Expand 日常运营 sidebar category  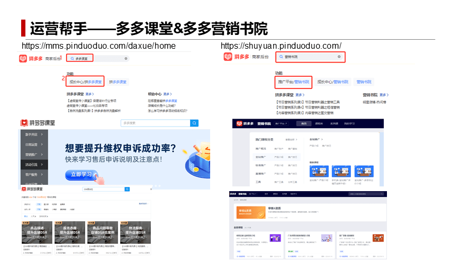pyautogui.click(x=34, y=145)
